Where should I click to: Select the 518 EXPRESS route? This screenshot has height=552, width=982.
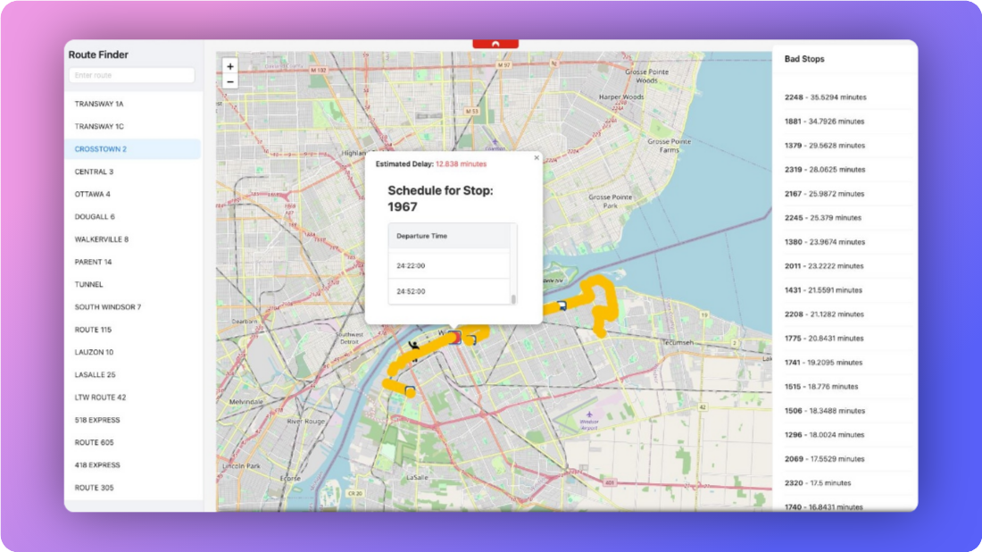pos(97,420)
